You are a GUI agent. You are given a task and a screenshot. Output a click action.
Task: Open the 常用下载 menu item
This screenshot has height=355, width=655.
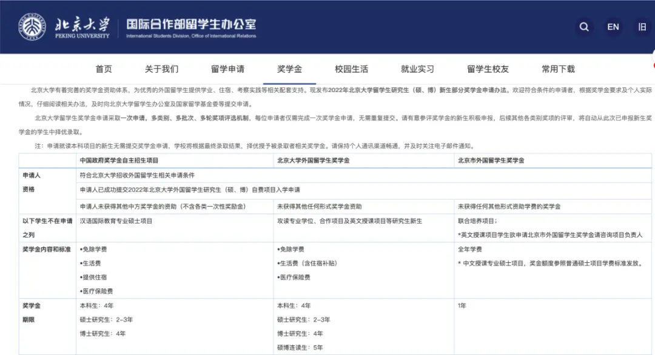558,69
